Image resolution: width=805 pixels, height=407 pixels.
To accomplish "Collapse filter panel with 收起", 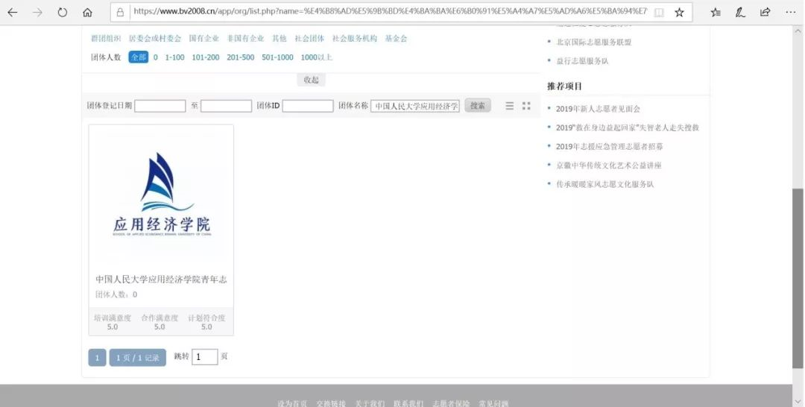I will 311,80.
